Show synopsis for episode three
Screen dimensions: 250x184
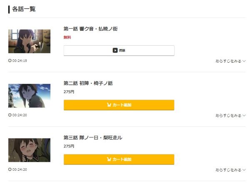coord(230,170)
